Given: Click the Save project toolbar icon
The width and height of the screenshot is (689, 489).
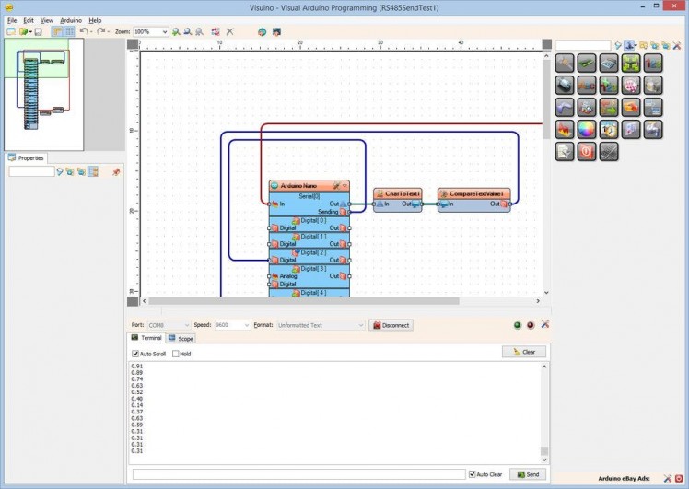Looking at the screenshot, I should (x=38, y=31).
